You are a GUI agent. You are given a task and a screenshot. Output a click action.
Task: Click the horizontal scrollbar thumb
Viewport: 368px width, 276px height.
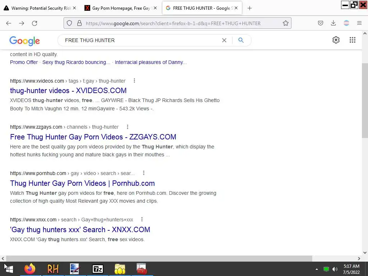(160, 259)
